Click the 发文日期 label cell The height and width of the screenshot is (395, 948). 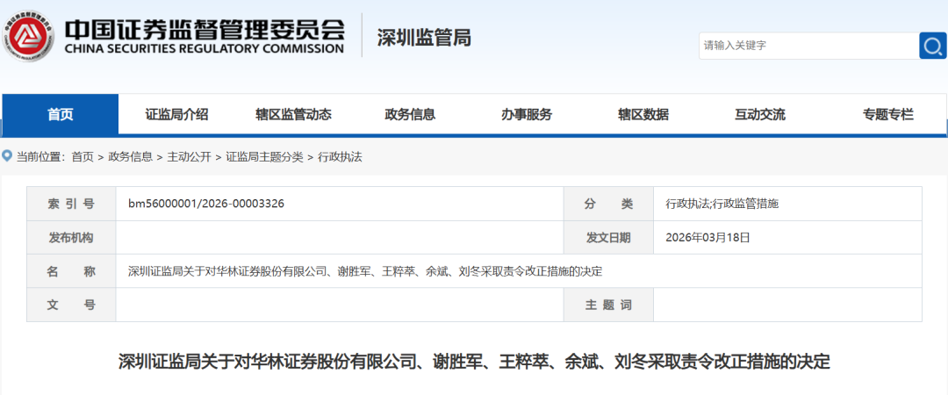tap(608, 238)
